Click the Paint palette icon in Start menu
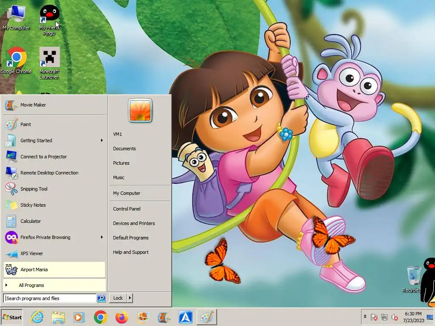The width and height of the screenshot is (435, 326). 11,124
